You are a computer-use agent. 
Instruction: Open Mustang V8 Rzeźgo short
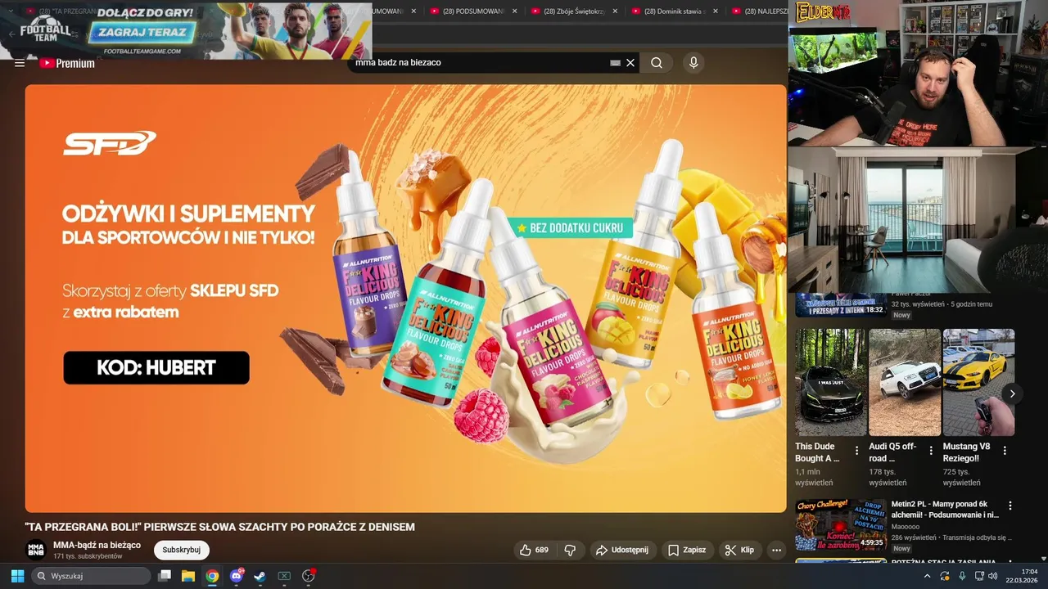(x=978, y=382)
